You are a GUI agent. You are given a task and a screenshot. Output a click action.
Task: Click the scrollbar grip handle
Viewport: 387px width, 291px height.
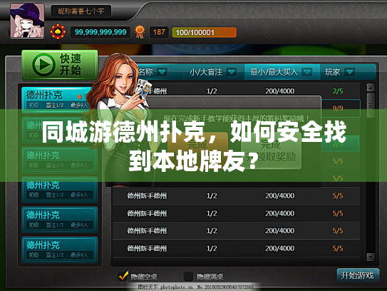click(371, 106)
